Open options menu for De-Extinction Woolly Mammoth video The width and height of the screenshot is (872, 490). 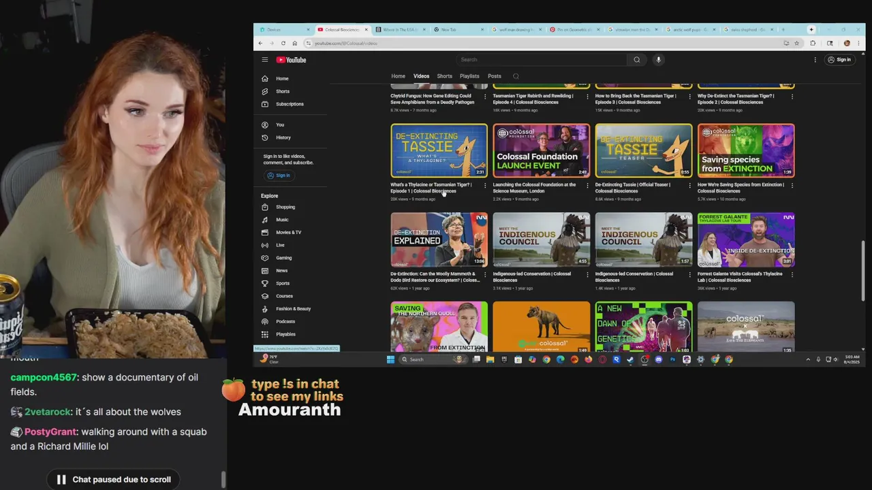tap(485, 274)
